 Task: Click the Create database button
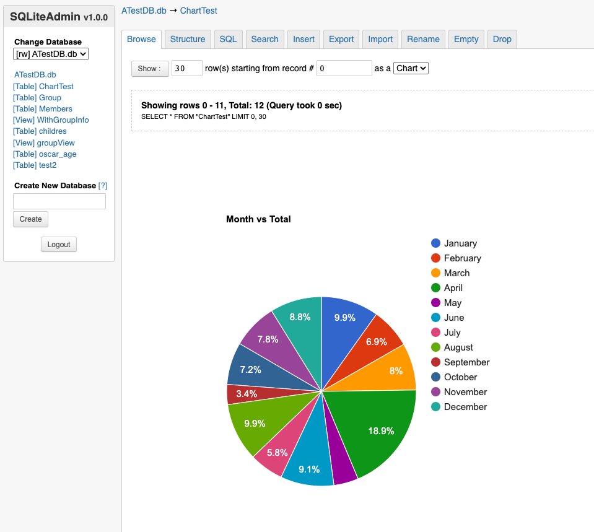point(30,219)
